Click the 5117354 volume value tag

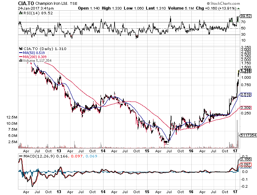(248, 135)
